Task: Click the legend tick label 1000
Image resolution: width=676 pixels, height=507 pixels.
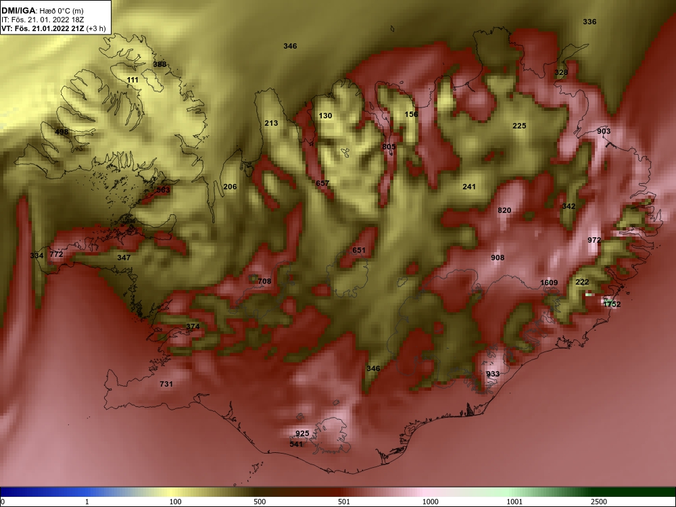Action: point(430,502)
